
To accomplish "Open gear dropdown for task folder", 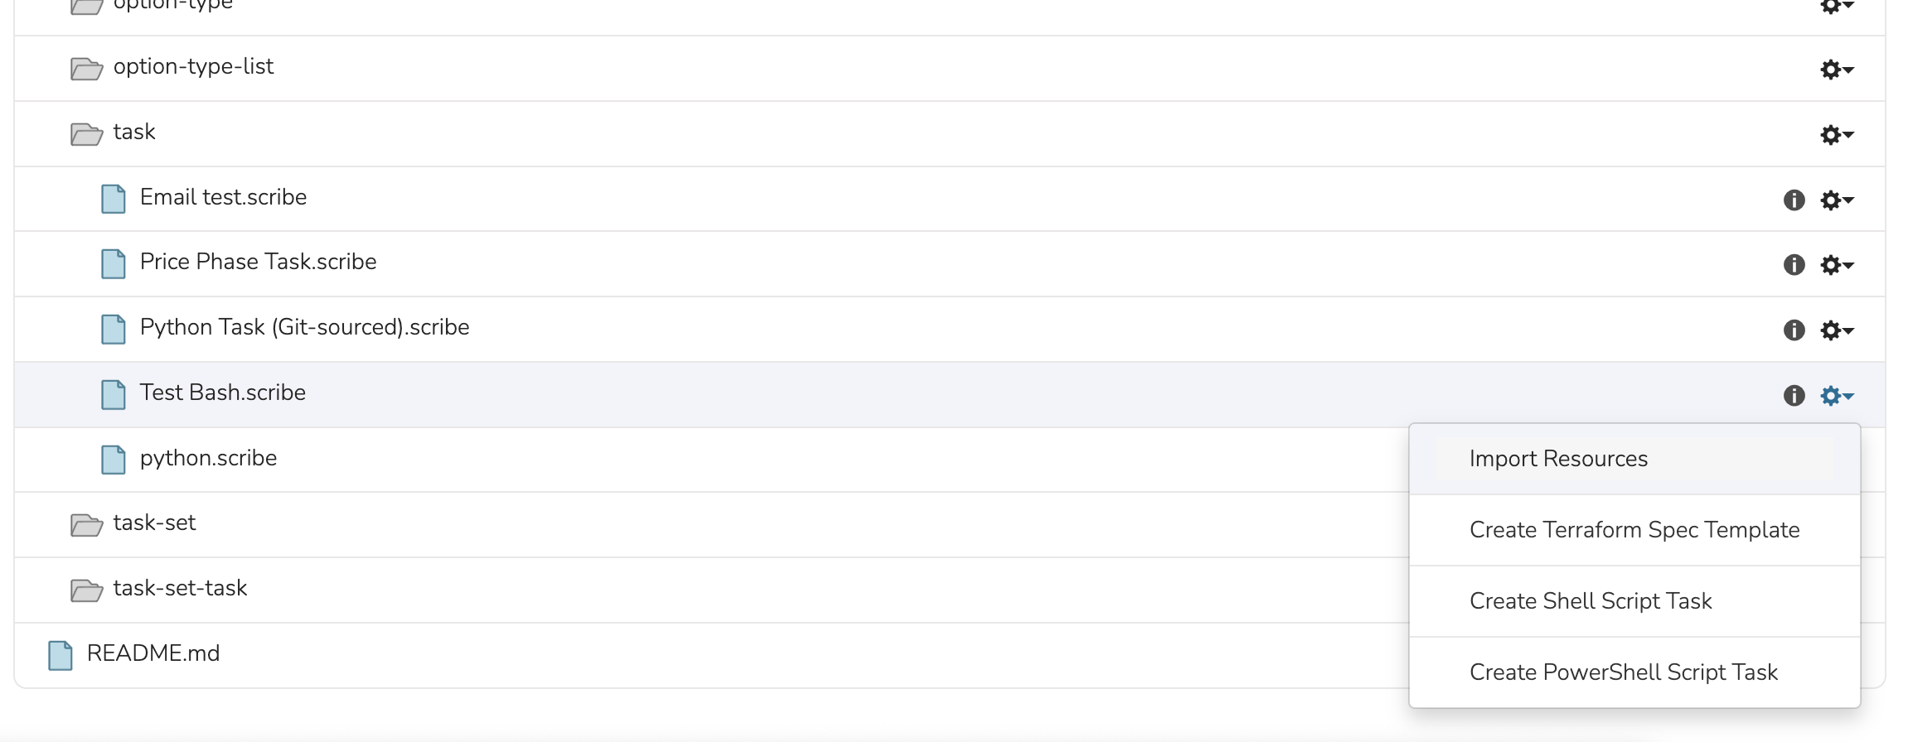I will (1836, 135).
